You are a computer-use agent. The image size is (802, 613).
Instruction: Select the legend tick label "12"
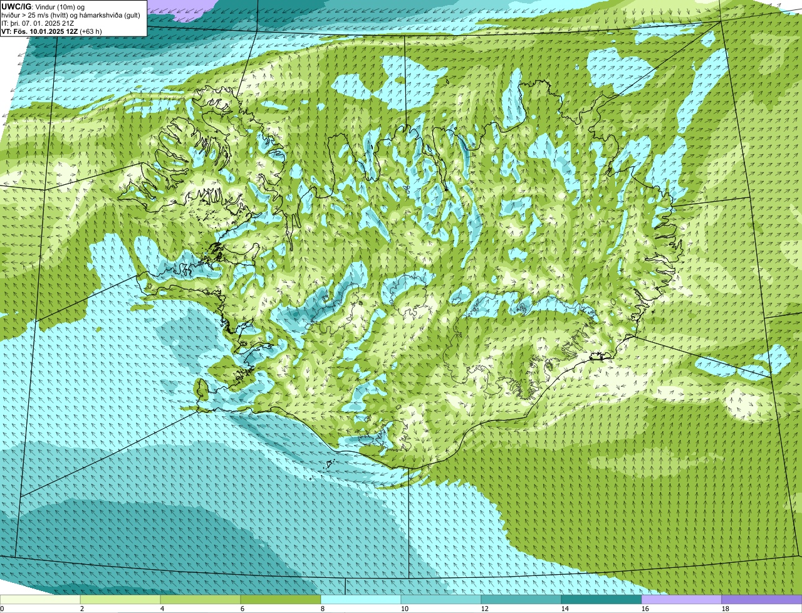tap(485, 609)
